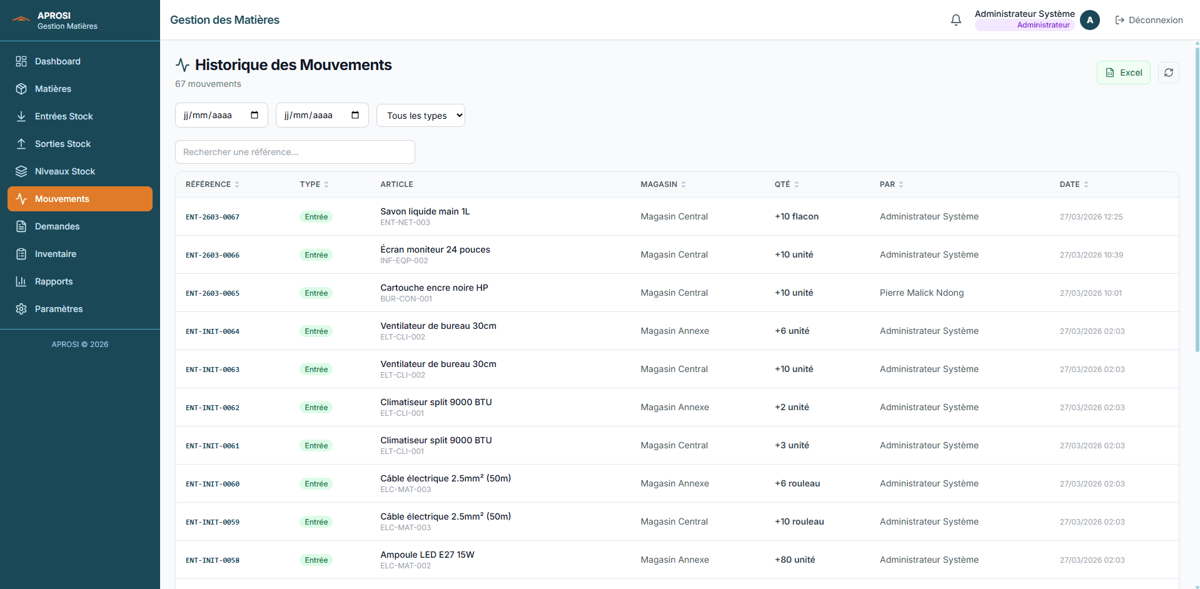The height and width of the screenshot is (589, 1200).
Task: Sort by the TYPE column header
Action: click(315, 184)
